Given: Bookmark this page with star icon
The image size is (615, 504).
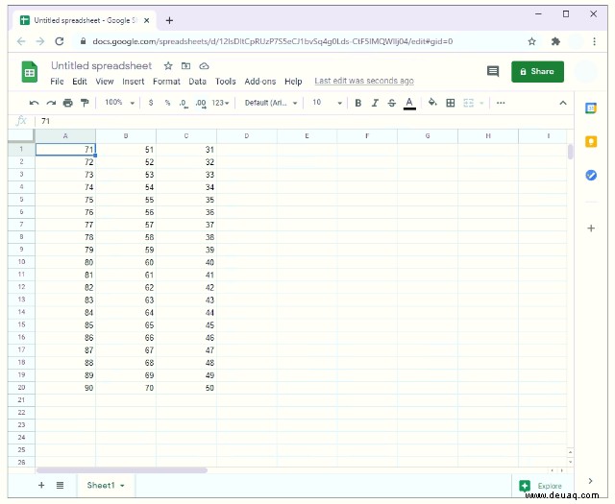Looking at the screenshot, I should pyautogui.click(x=531, y=41).
